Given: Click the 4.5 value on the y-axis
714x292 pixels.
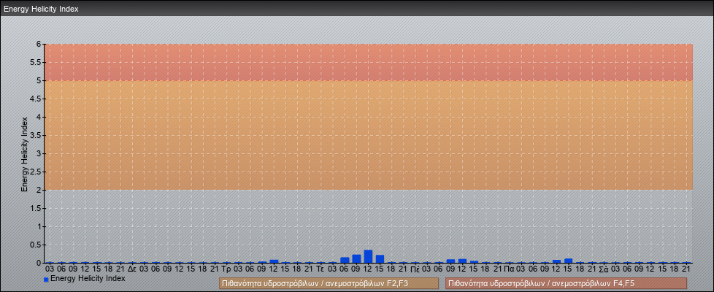Looking at the screenshot, I should [36, 99].
